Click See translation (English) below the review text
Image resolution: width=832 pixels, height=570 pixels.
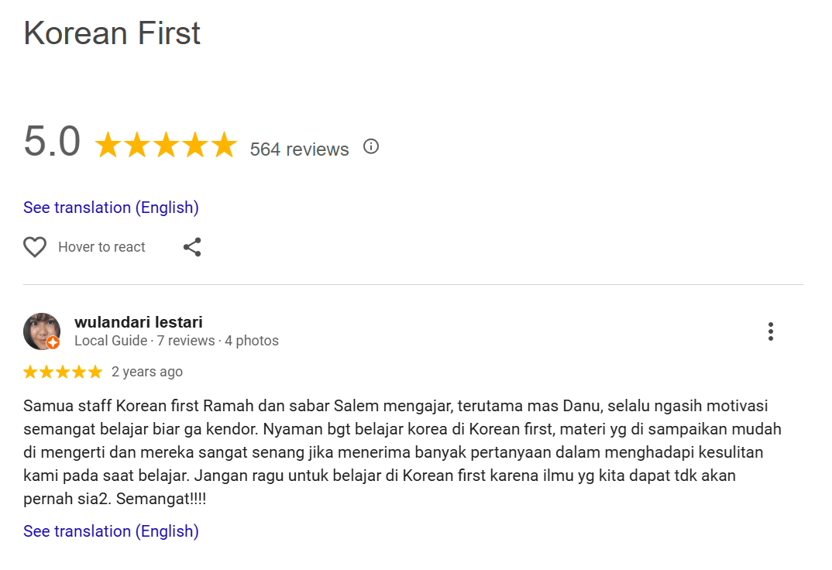(111, 531)
